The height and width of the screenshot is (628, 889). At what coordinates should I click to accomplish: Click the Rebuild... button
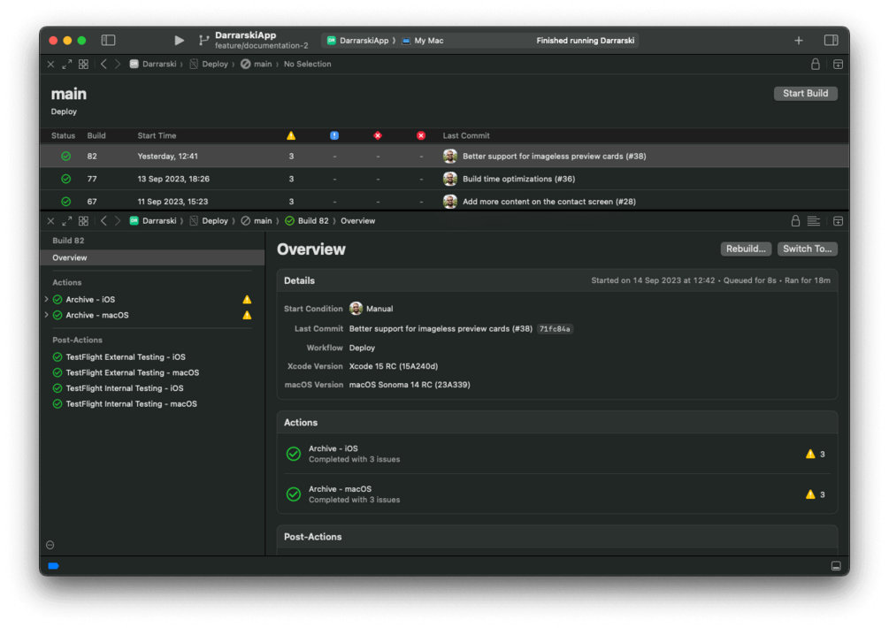point(746,249)
